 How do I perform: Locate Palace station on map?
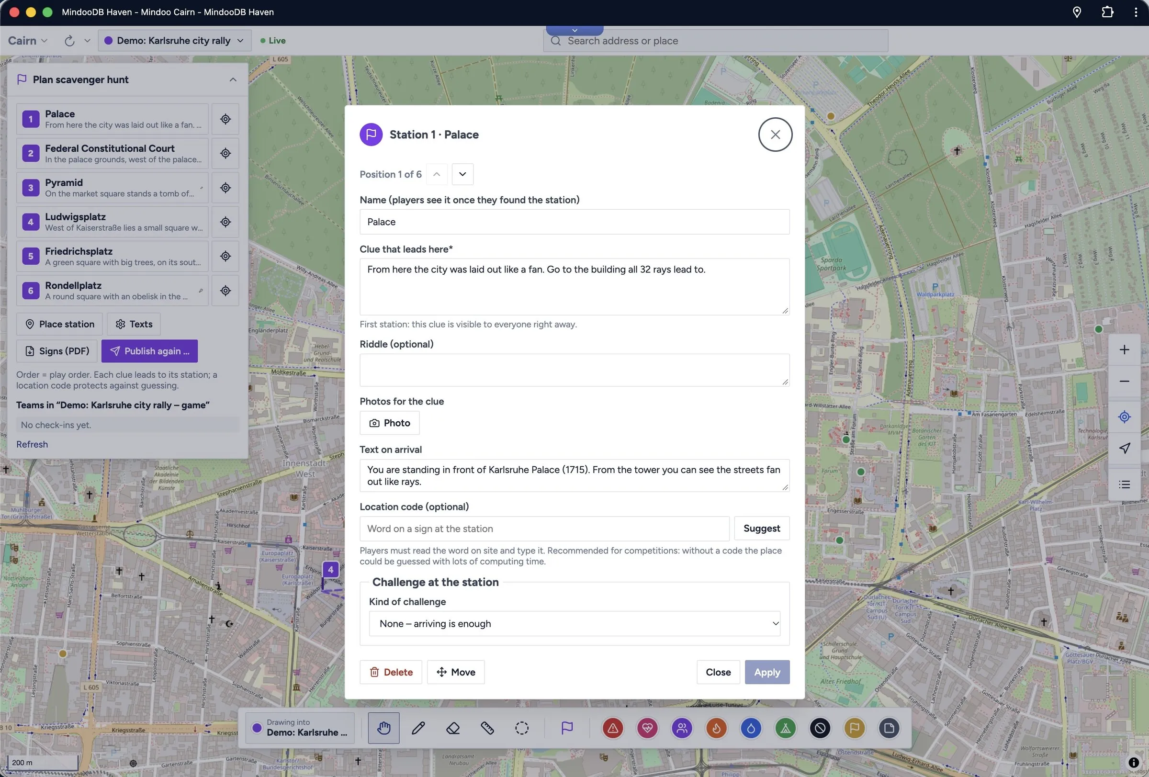225,119
